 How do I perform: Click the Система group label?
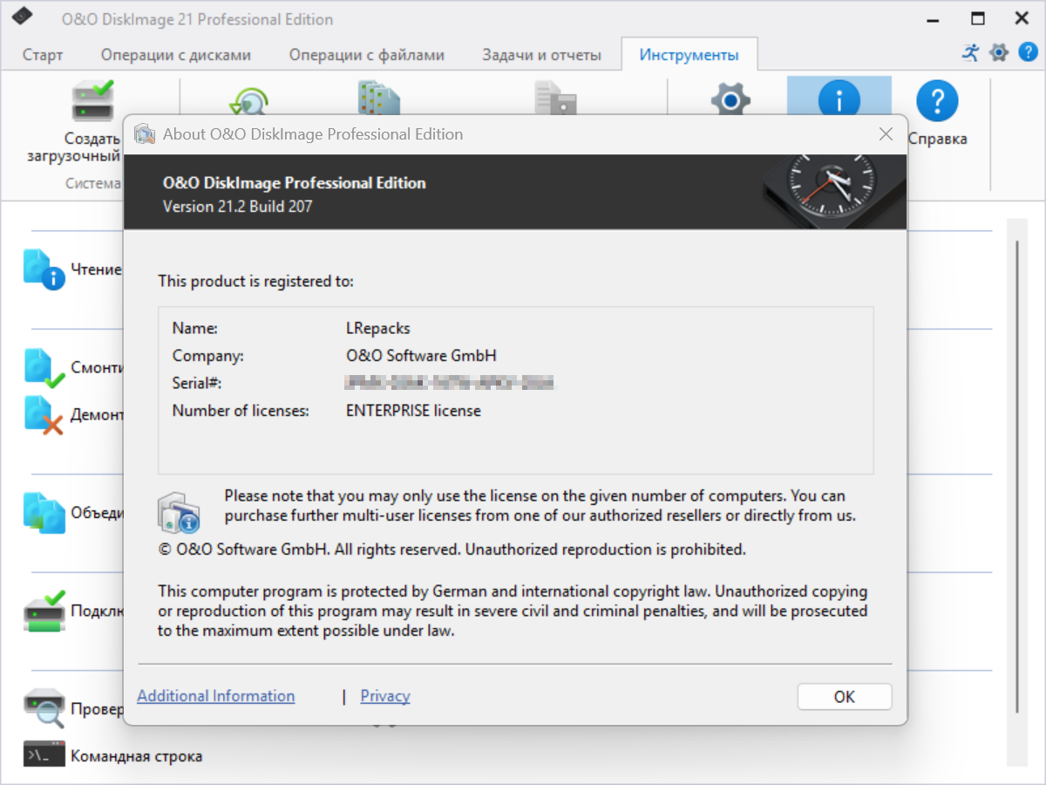click(93, 183)
